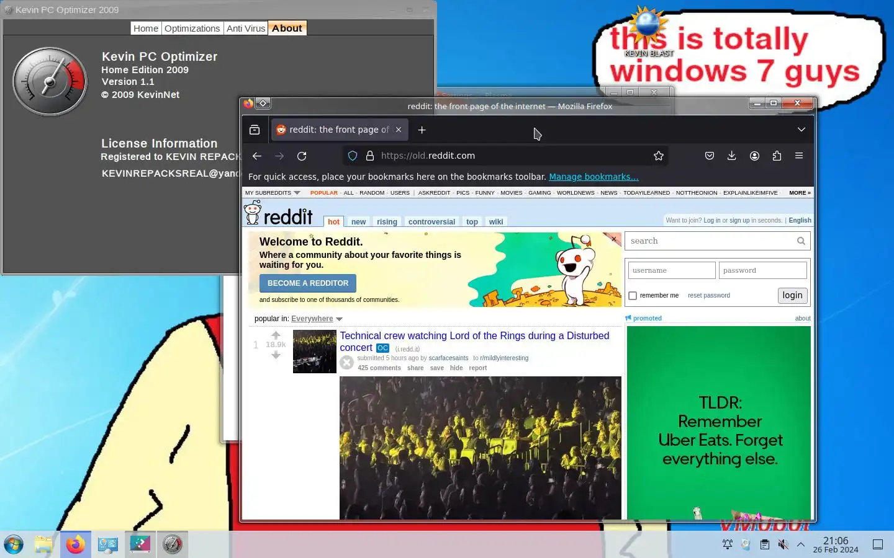
Task: Switch to the Home tab in Kevin PC Optimizer
Action: click(146, 29)
